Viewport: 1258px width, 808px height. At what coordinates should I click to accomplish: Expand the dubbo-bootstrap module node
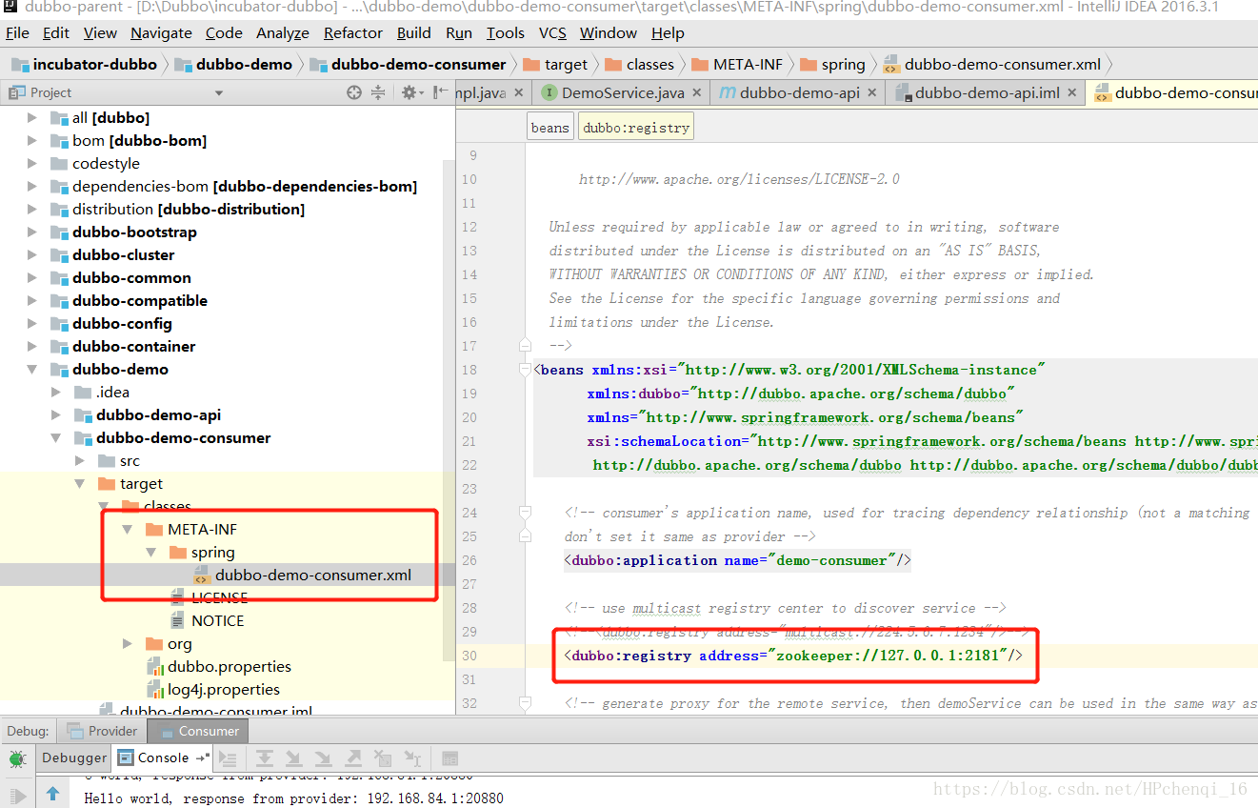click(32, 232)
